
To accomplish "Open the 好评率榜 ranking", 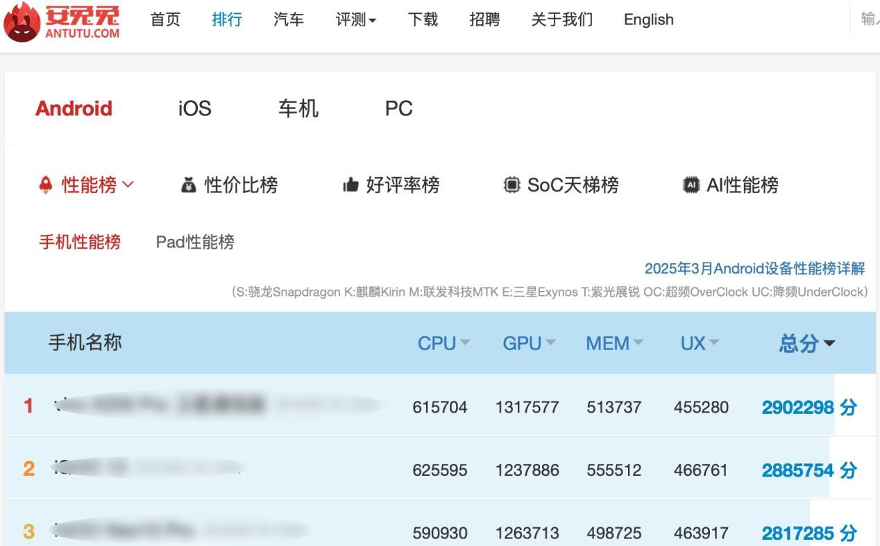I will point(403,185).
